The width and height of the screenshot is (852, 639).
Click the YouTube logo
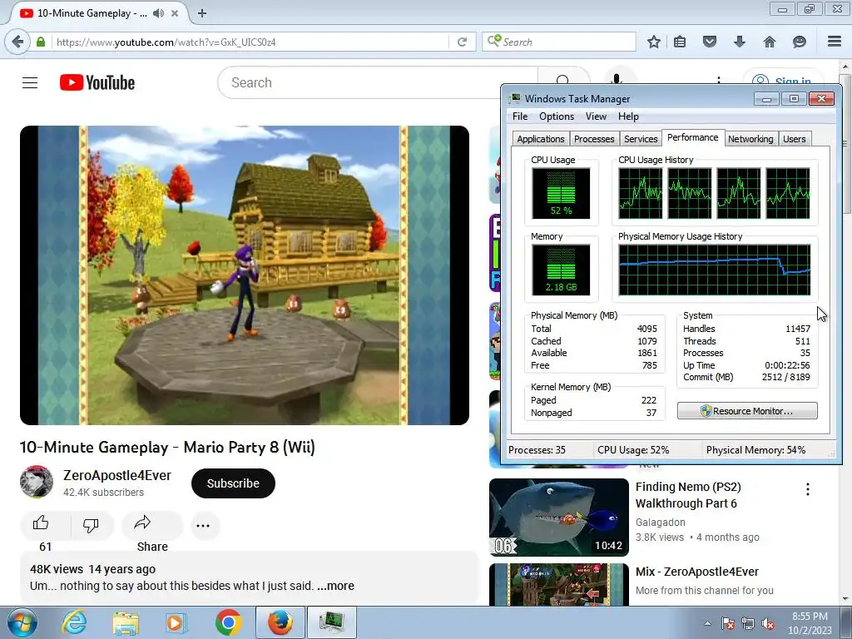[x=97, y=82]
